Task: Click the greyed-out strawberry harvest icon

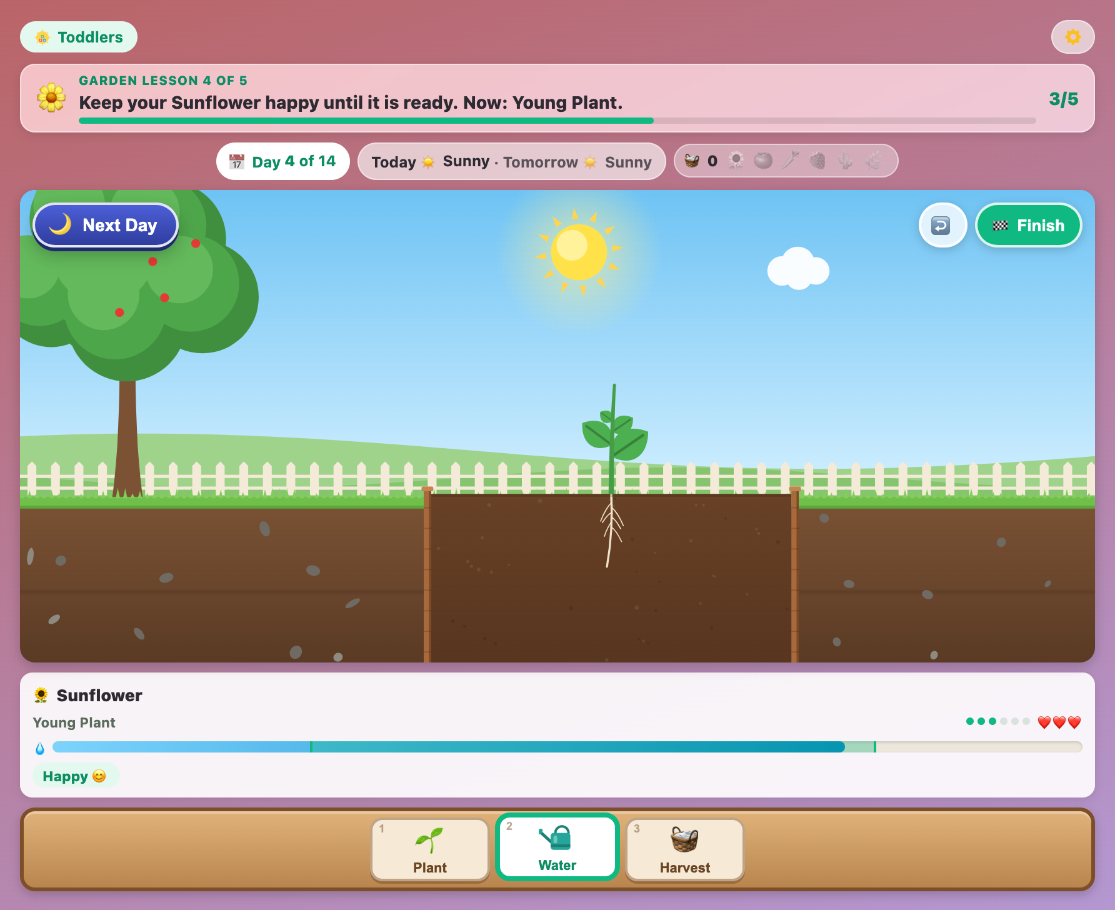Action: coord(817,161)
